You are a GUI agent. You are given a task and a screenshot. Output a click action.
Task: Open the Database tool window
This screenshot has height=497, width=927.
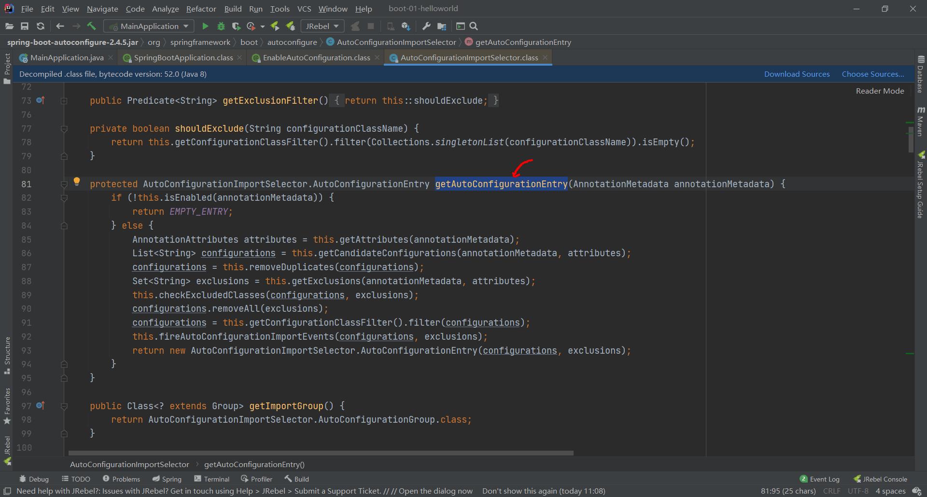[x=921, y=74]
